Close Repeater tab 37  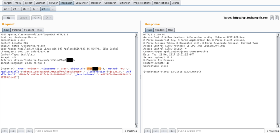click(38, 9)
